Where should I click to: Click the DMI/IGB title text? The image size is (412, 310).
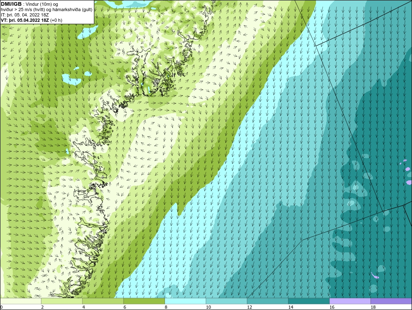pyautogui.click(x=11, y=4)
